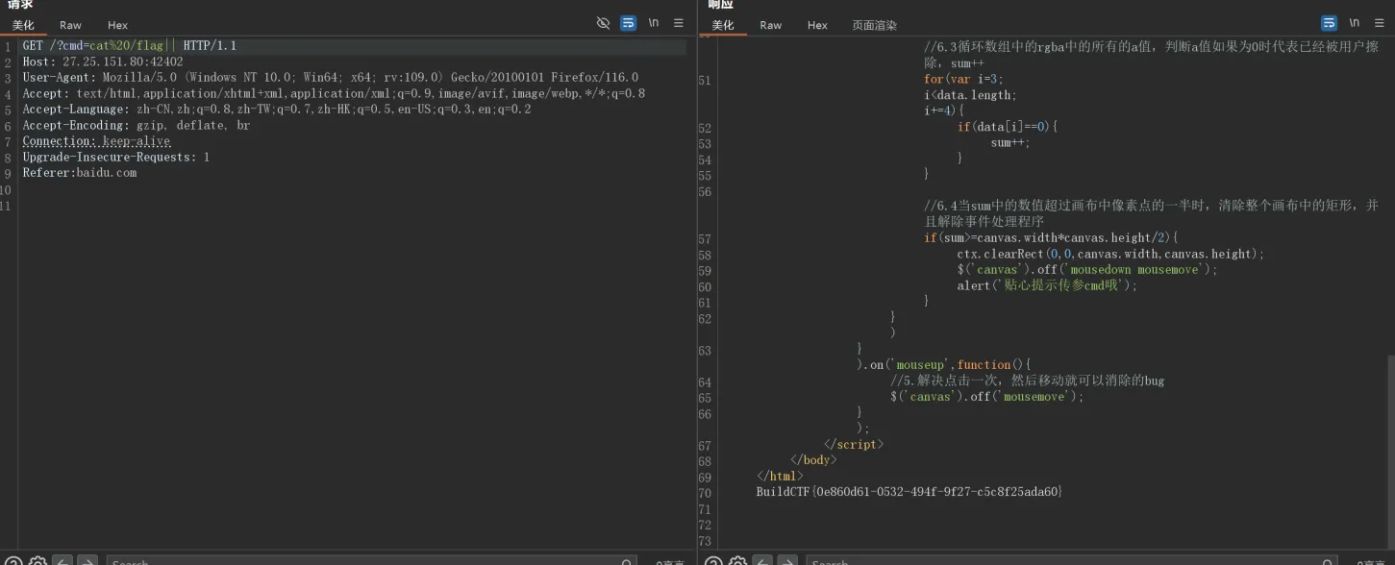Click the ).on('mouseup',function(){ line
1395x565 pixels.
943,365
